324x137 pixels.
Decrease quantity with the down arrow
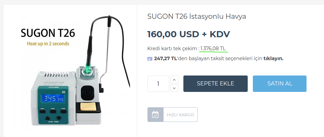(174, 88)
